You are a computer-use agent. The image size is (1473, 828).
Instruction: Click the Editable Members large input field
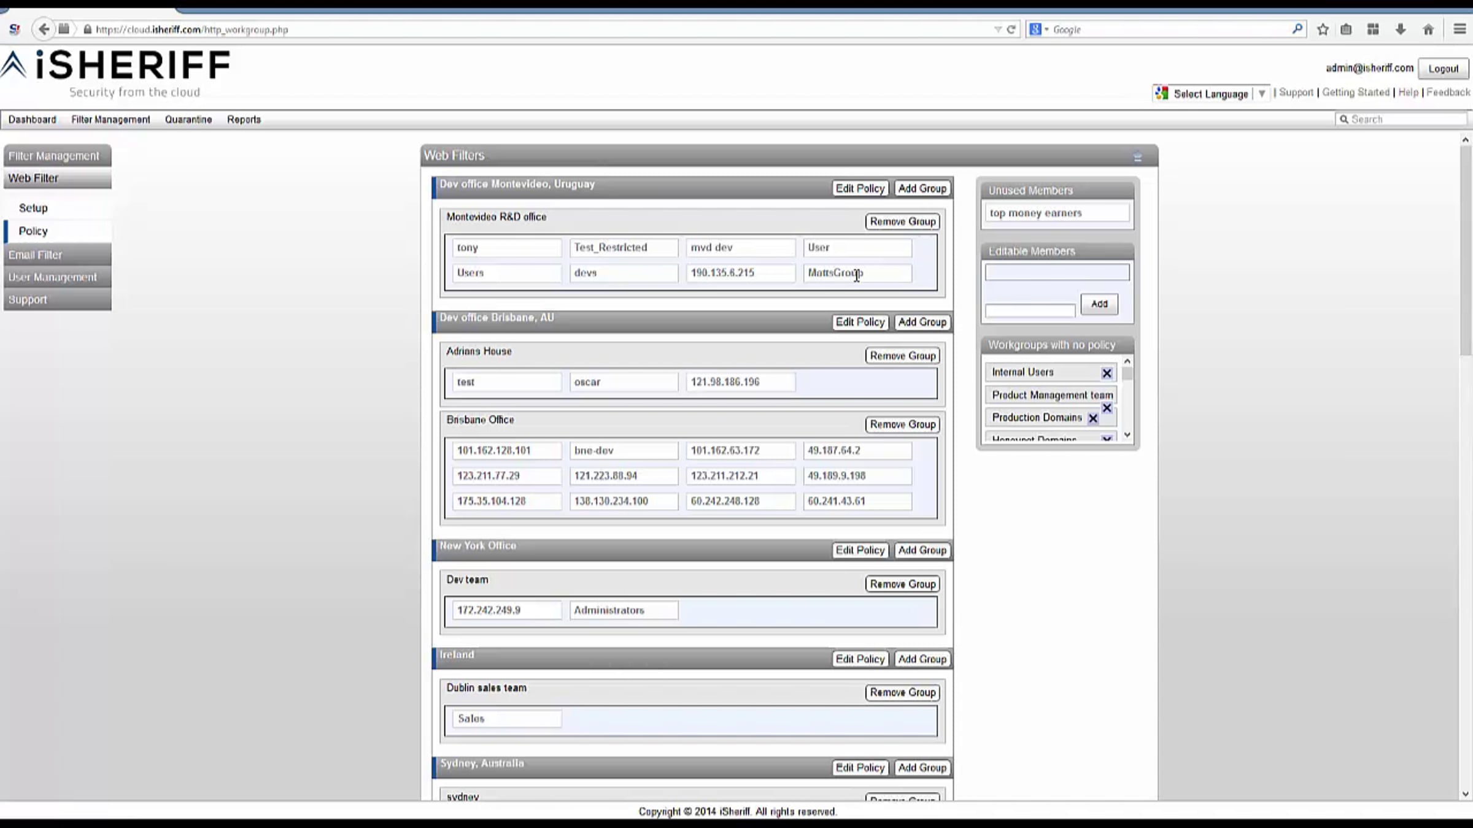coord(1057,272)
